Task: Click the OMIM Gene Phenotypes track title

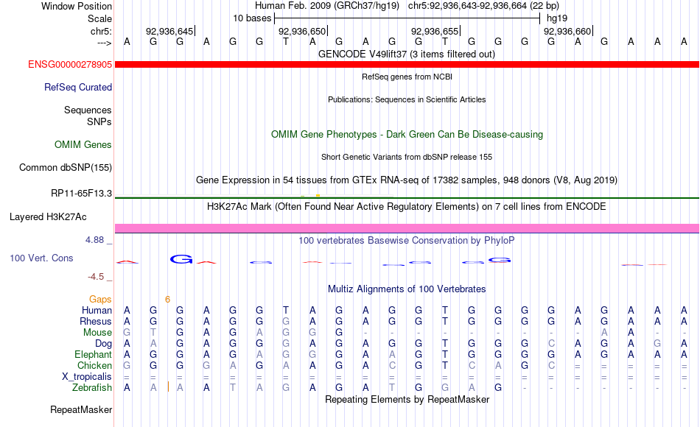Action: 407,134
